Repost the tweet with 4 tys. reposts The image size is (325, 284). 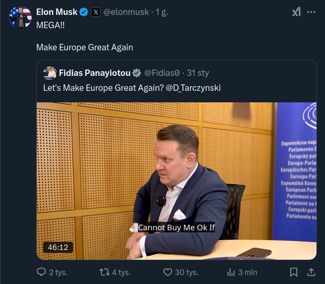point(104,272)
